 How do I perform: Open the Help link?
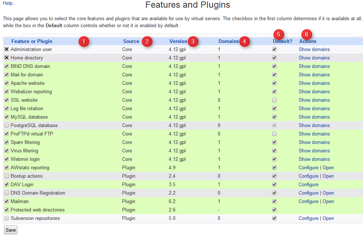[x=9, y=3]
